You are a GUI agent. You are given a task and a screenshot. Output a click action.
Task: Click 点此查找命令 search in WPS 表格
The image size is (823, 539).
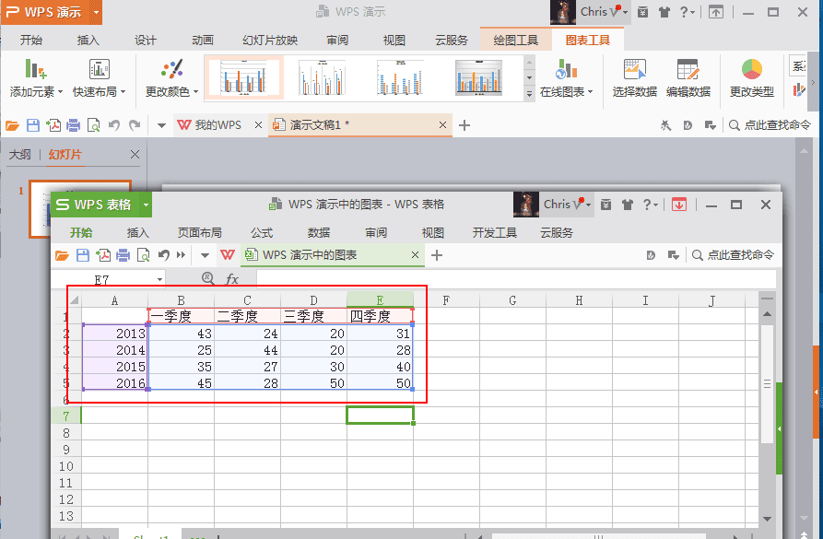click(x=734, y=255)
